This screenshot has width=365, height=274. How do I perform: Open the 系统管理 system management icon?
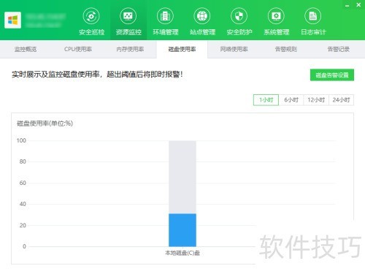276,16
